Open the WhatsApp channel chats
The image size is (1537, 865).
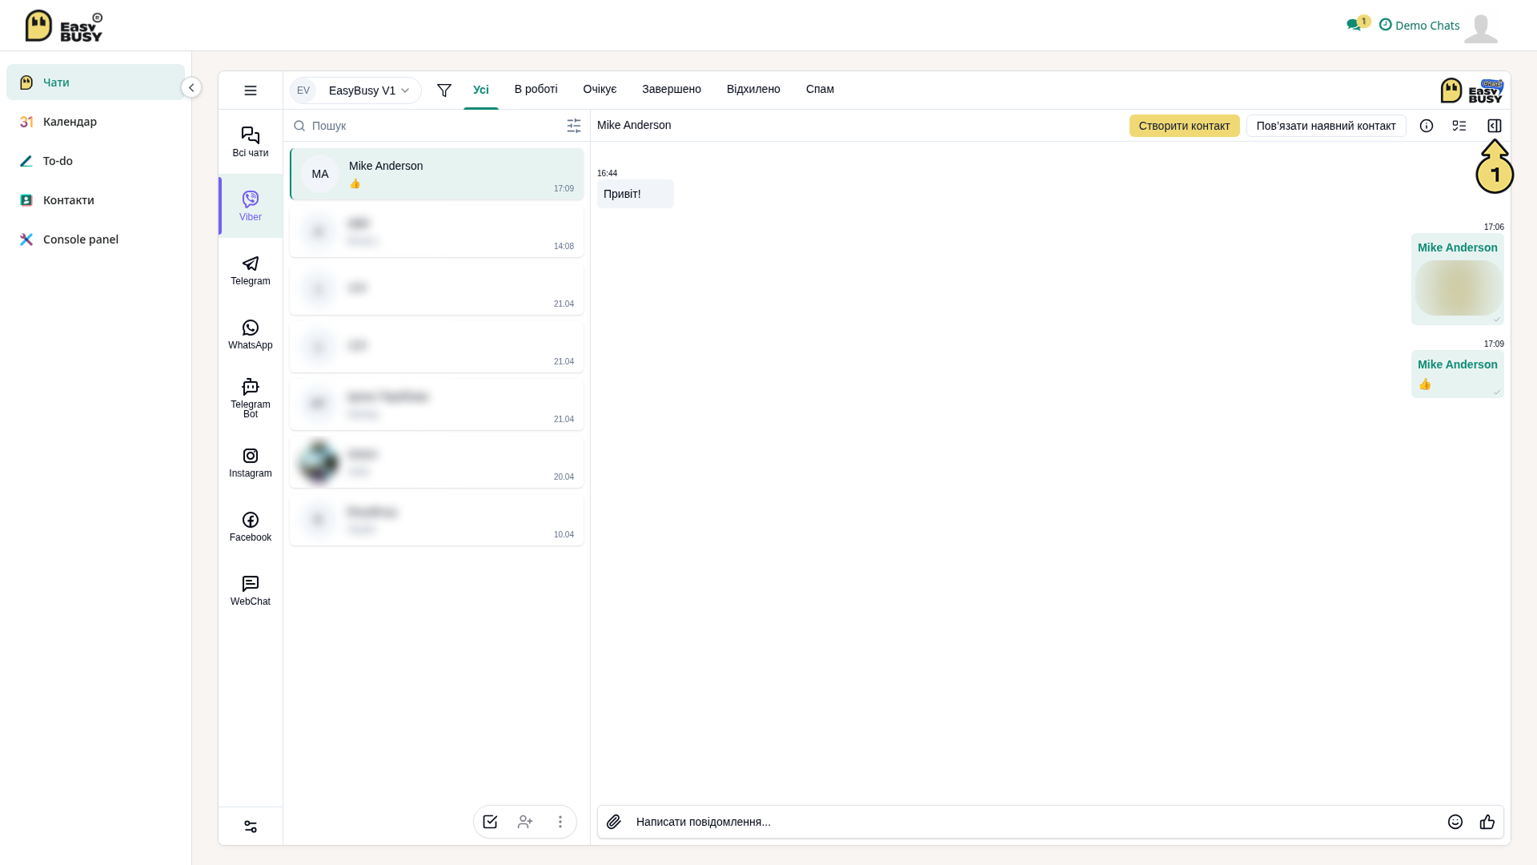click(251, 334)
